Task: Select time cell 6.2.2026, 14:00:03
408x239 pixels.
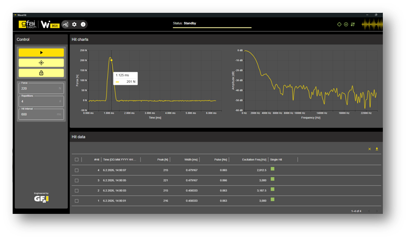Action: point(115,191)
